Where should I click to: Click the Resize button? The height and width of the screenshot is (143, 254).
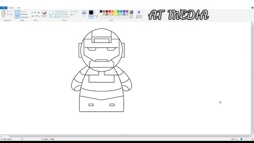click(x=24, y=14)
